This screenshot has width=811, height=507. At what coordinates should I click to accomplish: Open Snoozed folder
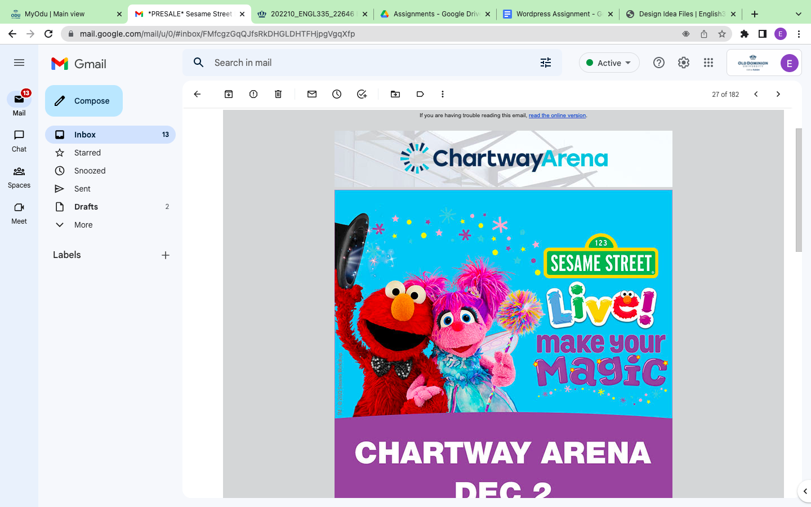pyautogui.click(x=110, y=171)
